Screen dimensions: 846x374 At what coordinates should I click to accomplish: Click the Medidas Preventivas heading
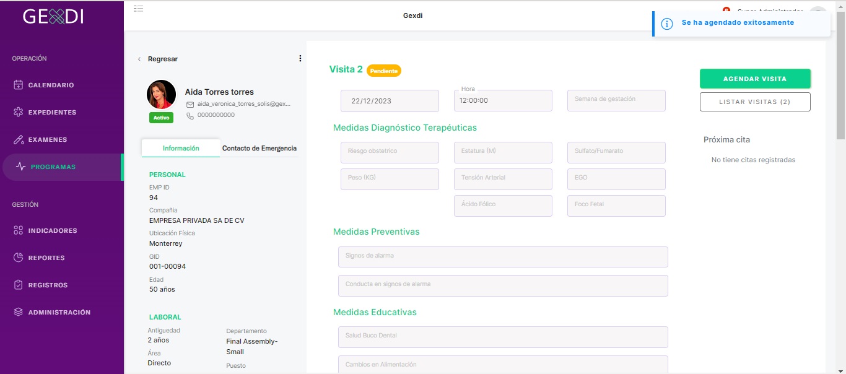(x=377, y=232)
